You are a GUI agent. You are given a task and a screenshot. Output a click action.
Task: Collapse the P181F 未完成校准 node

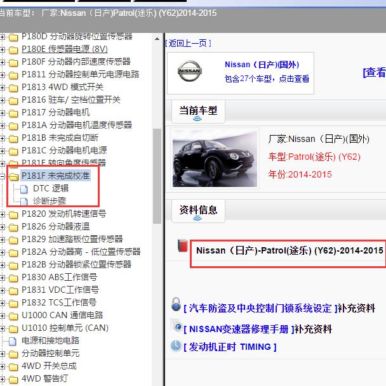(x=2, y=176)
